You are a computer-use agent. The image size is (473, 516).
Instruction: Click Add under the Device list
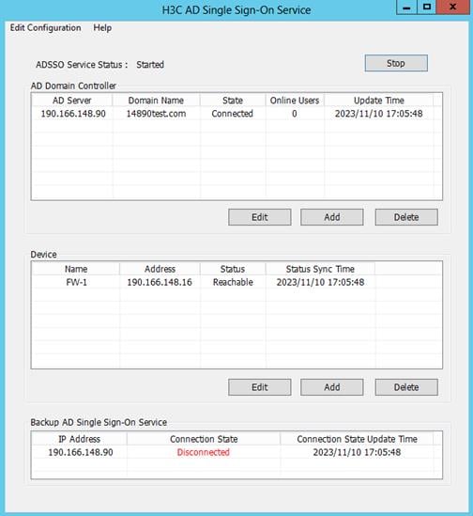tap(332, 387)
